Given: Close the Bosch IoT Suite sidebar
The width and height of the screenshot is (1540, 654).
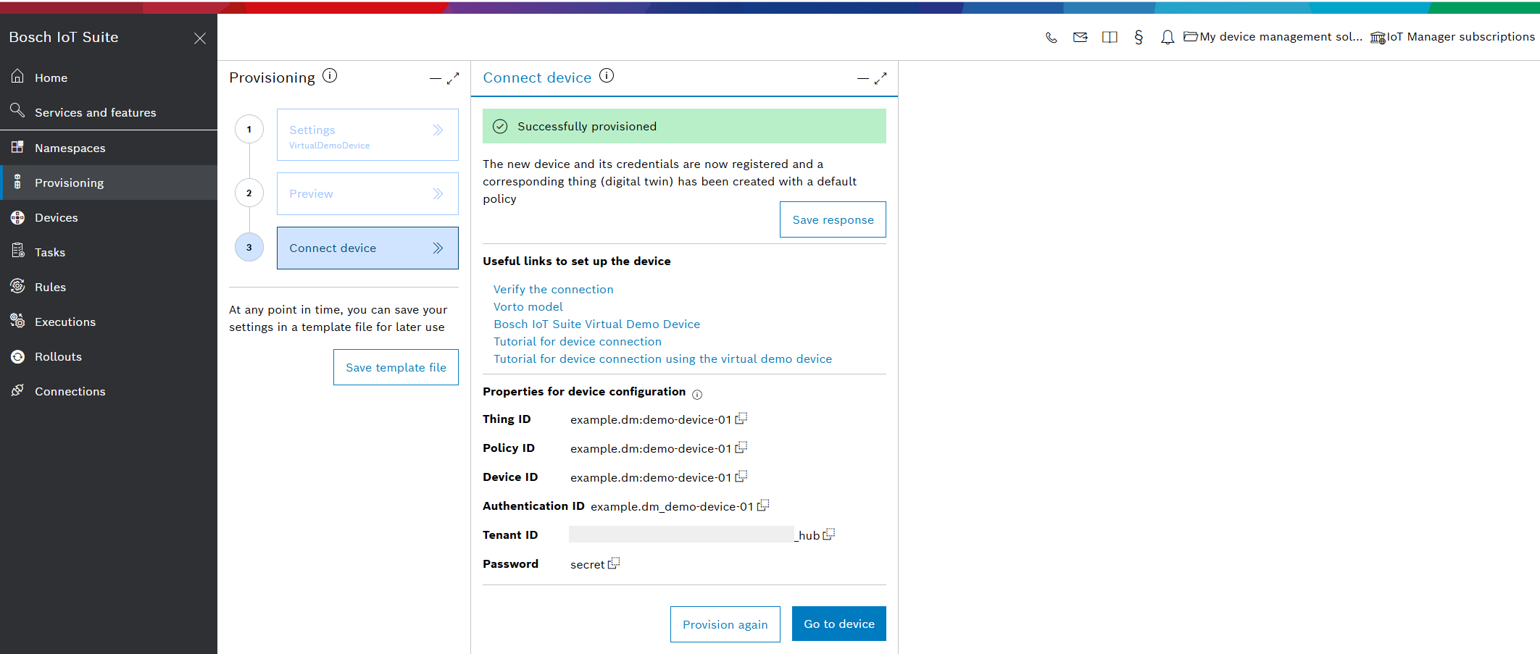Looking at the screenshot, I should click(200, 38).
